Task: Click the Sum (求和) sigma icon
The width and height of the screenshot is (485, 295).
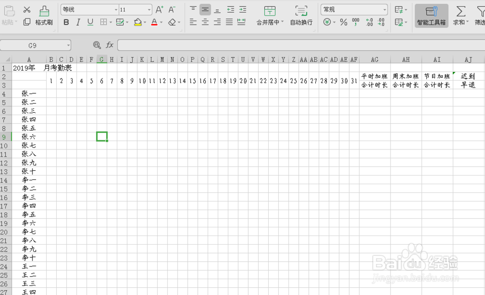Action: (461, 12)
